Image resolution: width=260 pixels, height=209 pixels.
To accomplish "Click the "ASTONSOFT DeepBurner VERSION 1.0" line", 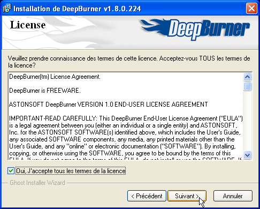I will click(x=109, y=104).
